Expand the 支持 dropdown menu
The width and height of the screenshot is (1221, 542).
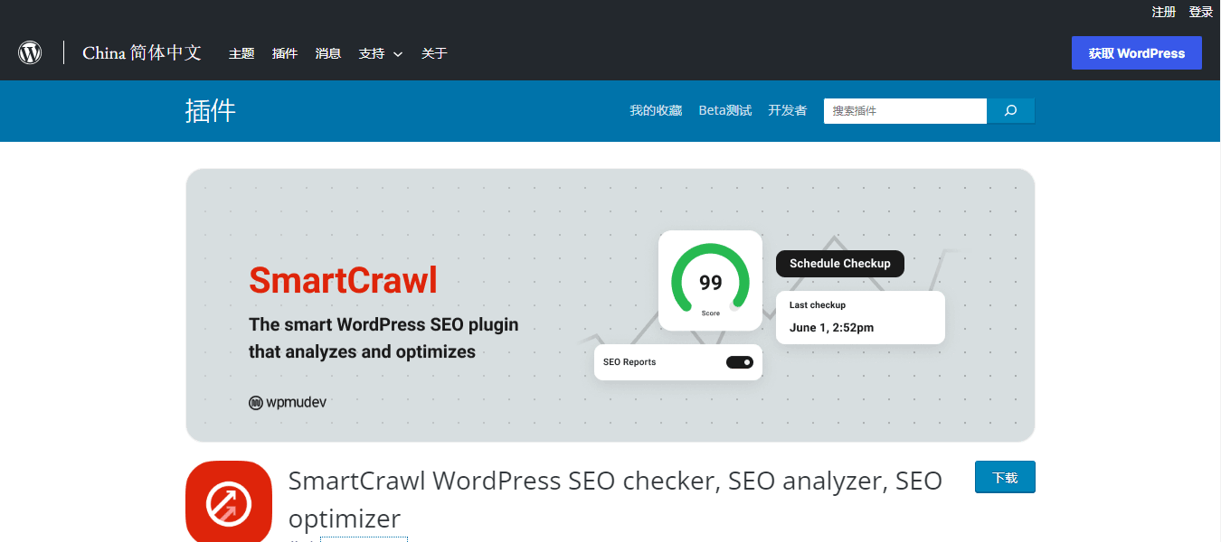click(373, 52)
